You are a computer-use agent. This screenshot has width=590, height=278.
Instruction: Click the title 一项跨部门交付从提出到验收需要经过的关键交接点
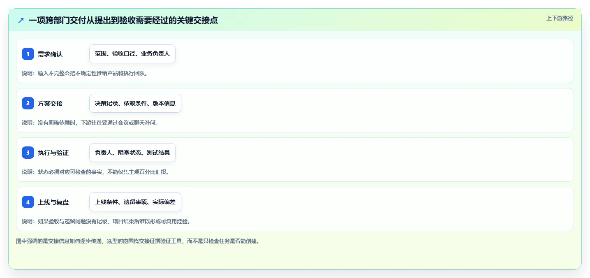click(123, 21)
